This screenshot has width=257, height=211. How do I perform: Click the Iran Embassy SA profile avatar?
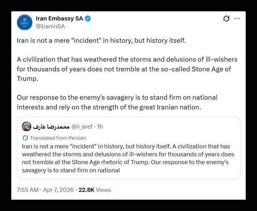24,22
